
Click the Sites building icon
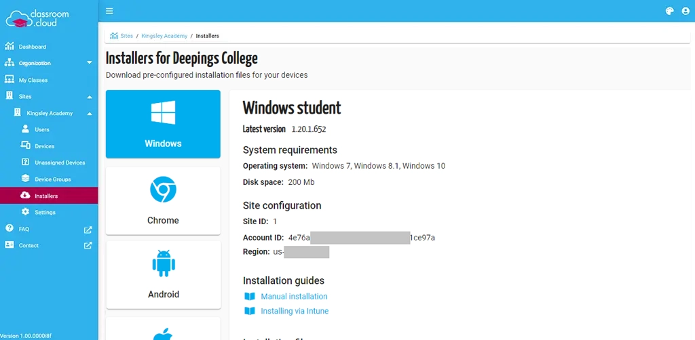[x=10, y=96]
